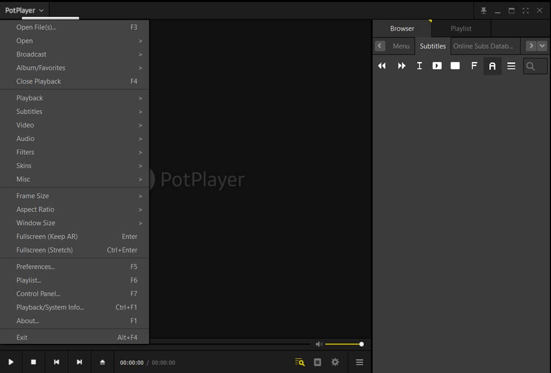The width and height of the screenshot is (551, 373).
Task: Expand the Subtitles submenu in main menu
Action: (74, 111)
